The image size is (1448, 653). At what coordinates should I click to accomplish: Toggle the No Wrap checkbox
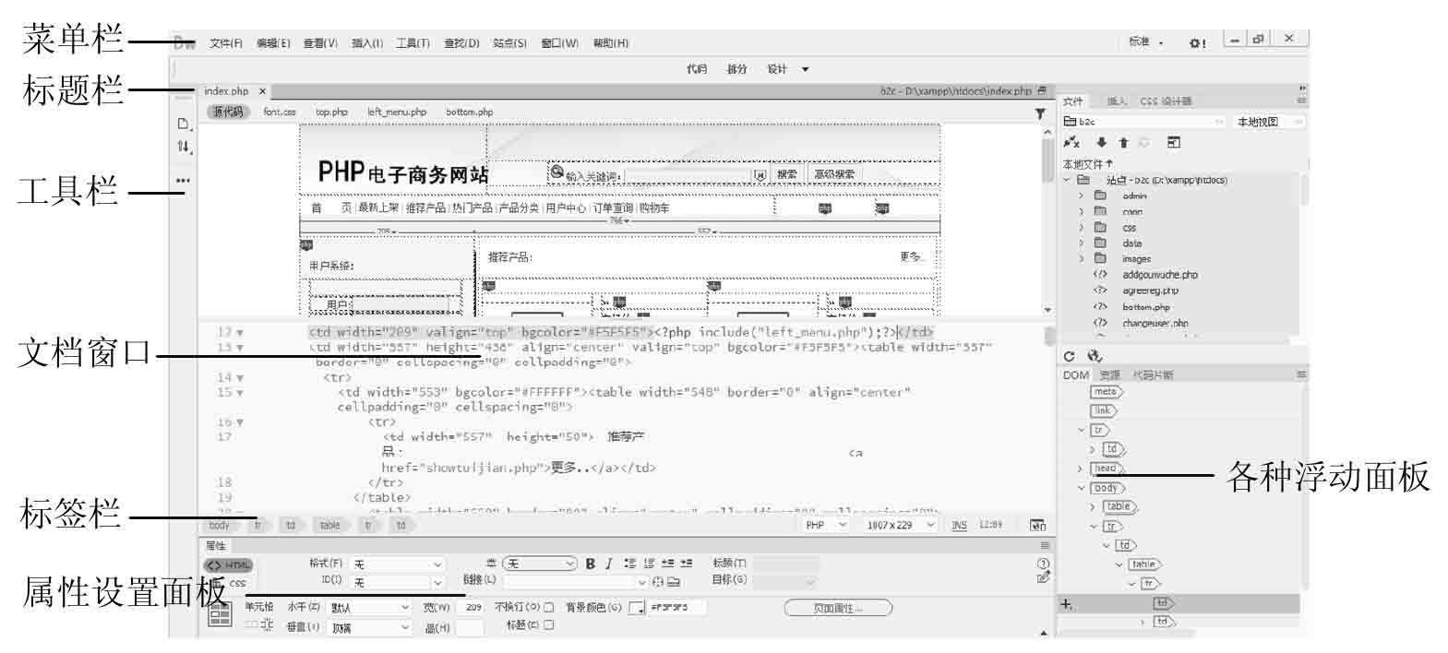[x=549, y=608]
